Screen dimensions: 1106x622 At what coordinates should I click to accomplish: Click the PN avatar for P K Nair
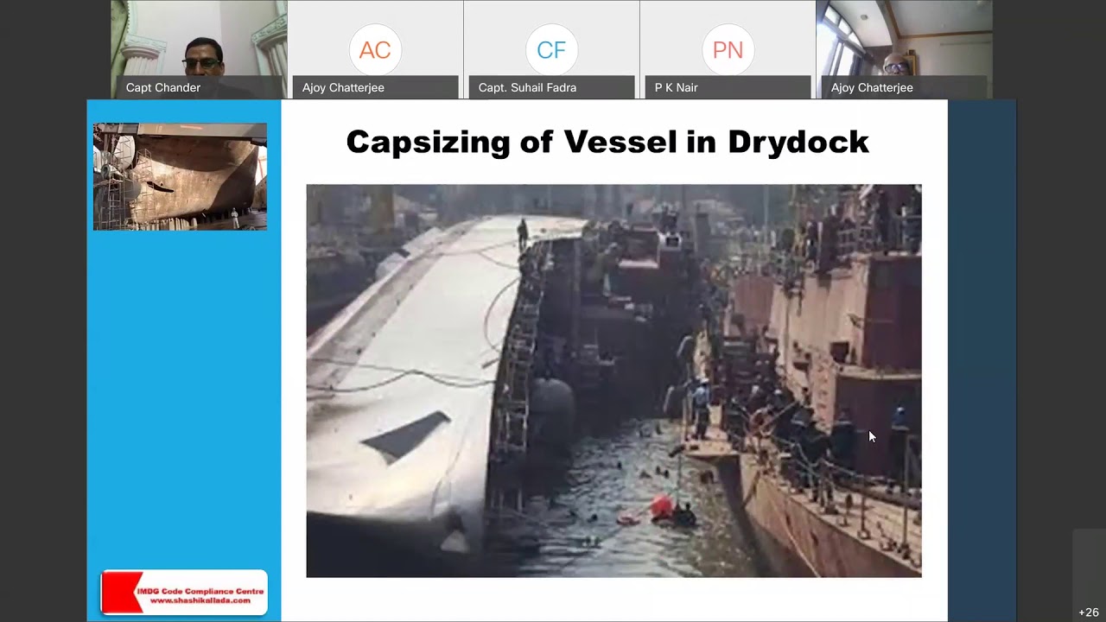pyautogui.click(x=728, y=50)
